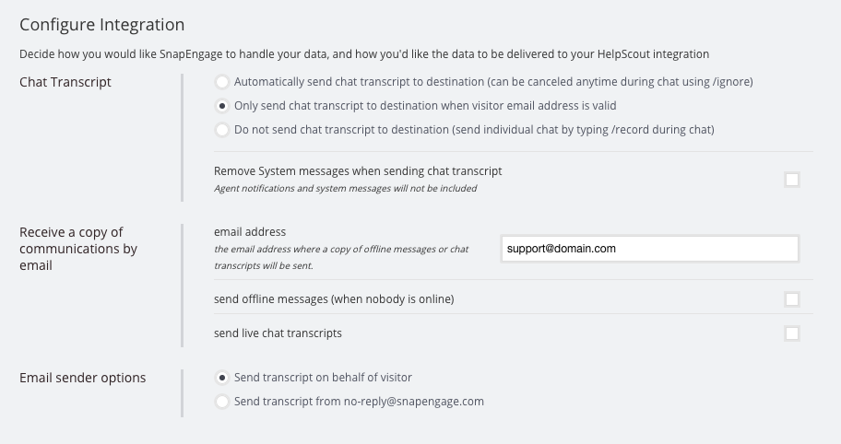Tick the "send offline messages" checkbox

point(791,299)
